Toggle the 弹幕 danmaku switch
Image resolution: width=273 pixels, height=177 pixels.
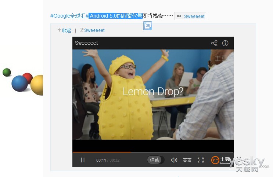[155, 160]
